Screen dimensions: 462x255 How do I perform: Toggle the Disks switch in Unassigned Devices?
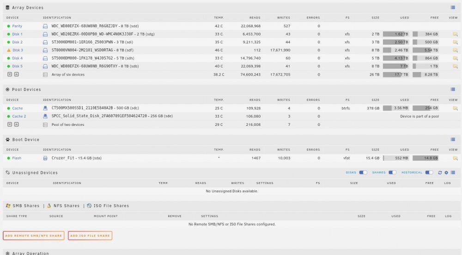[x=363, y=172]
